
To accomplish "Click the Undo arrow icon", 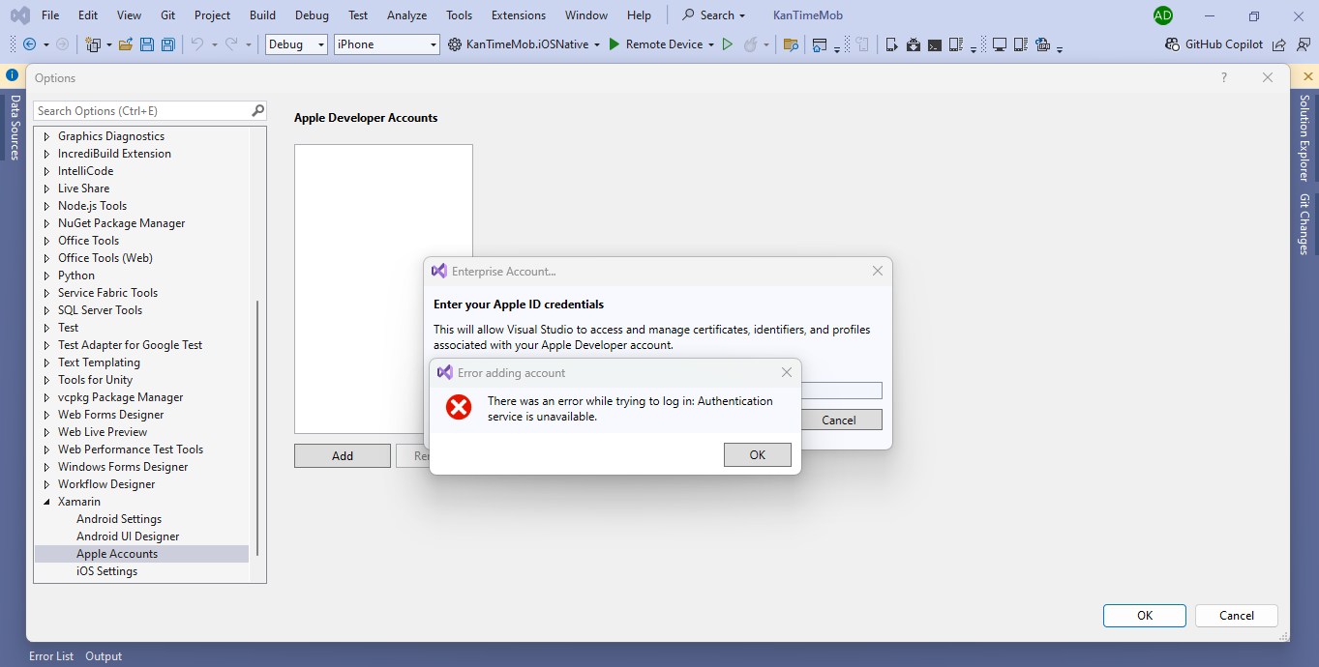I will pos(197,44).
